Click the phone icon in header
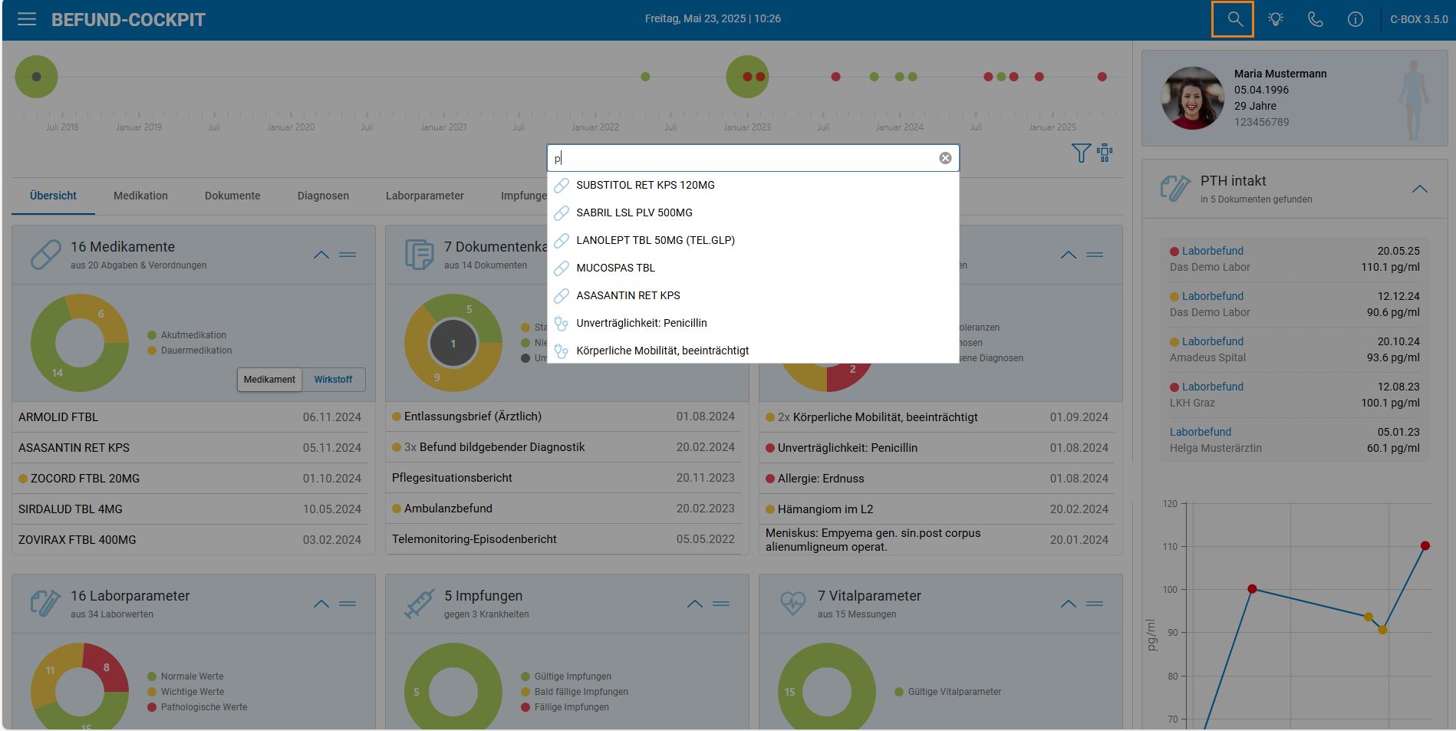The height and width of the screenshot is (731, 1456). pyautogui.click(x=1315, y=19)
